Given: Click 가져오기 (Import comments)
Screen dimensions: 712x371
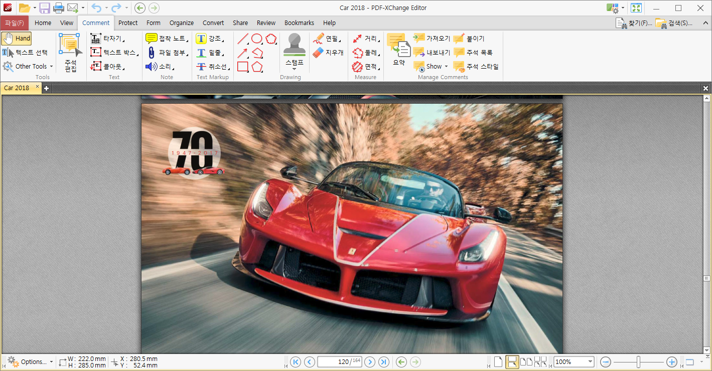Looking at the screenshot, I should [432, 39].
